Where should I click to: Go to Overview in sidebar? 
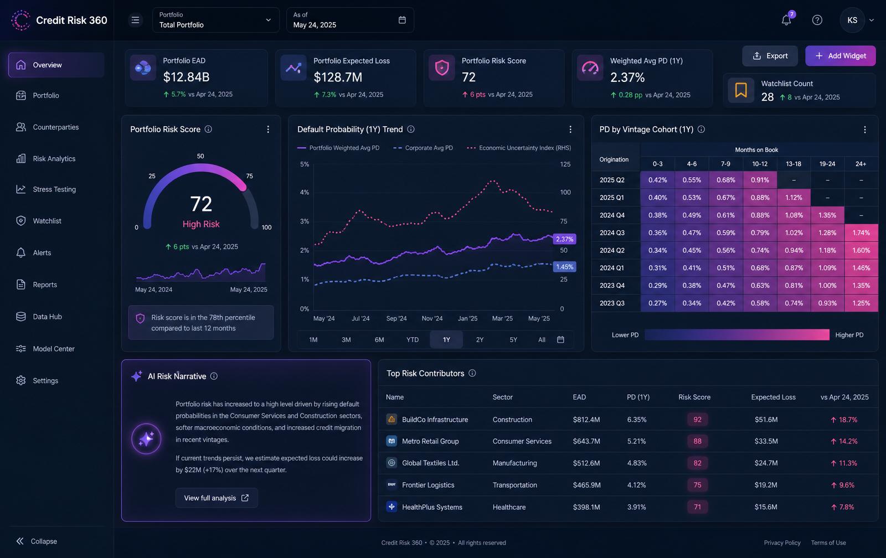coord(56,65)
